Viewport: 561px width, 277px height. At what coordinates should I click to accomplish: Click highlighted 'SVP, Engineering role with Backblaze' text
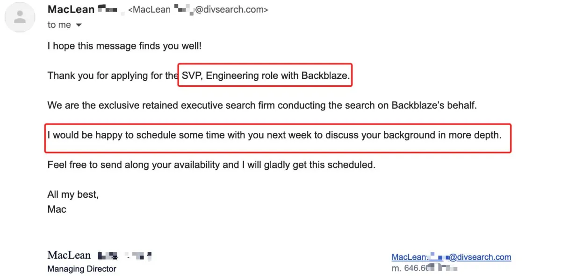[x=266, y=76]
